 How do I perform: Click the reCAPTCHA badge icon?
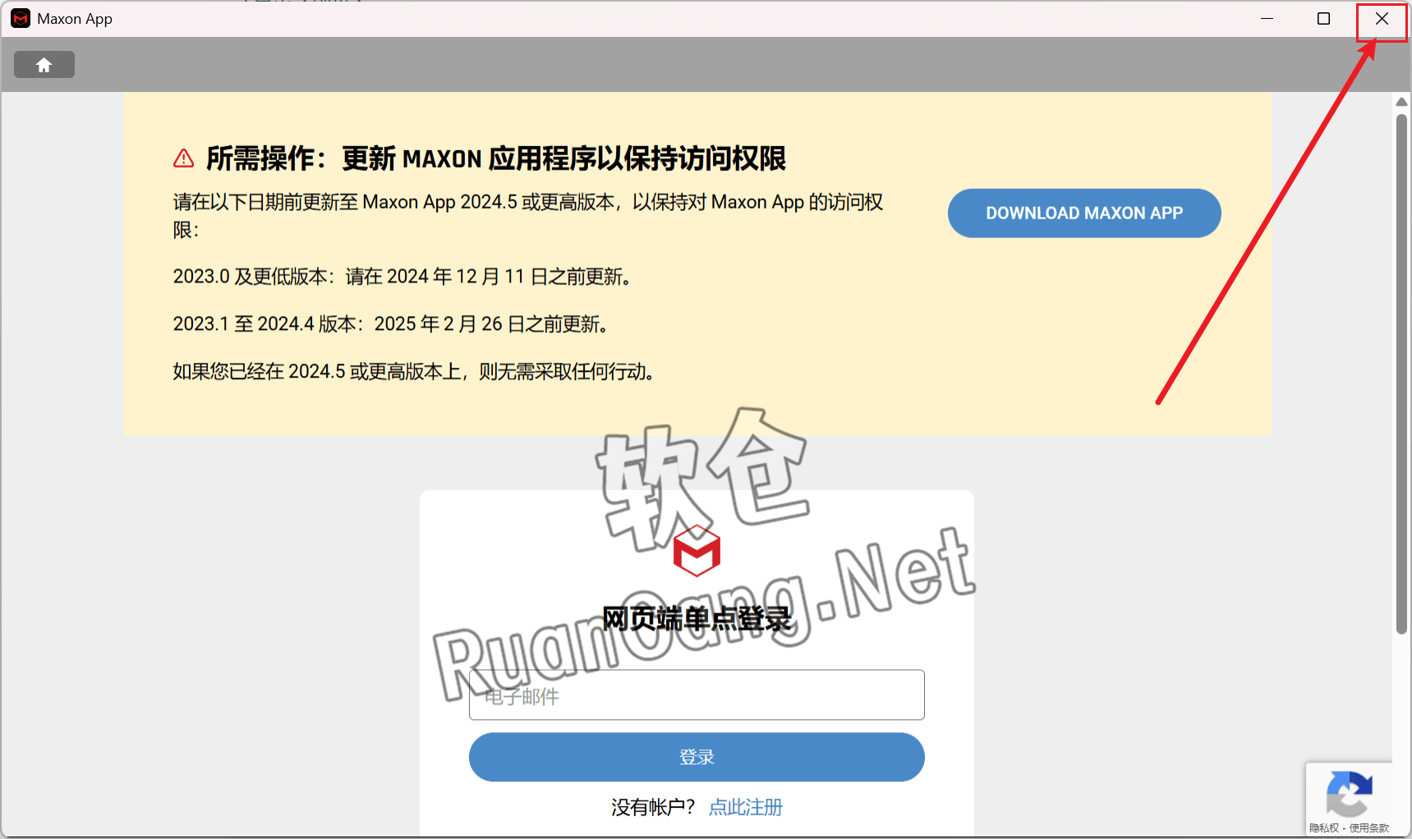(1349, 795)
